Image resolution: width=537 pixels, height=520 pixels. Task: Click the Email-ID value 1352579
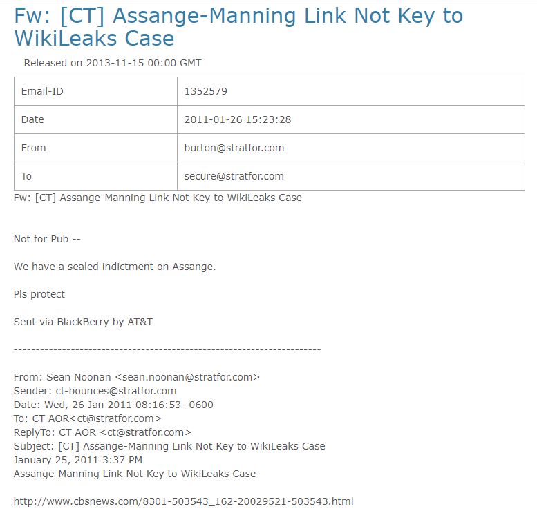point(206,91)
